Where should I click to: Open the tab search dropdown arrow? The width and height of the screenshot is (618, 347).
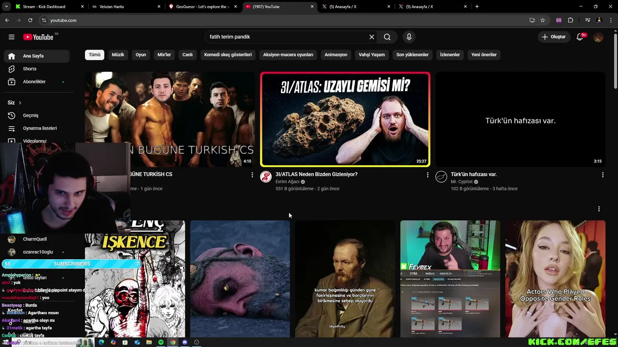[6, 7]
